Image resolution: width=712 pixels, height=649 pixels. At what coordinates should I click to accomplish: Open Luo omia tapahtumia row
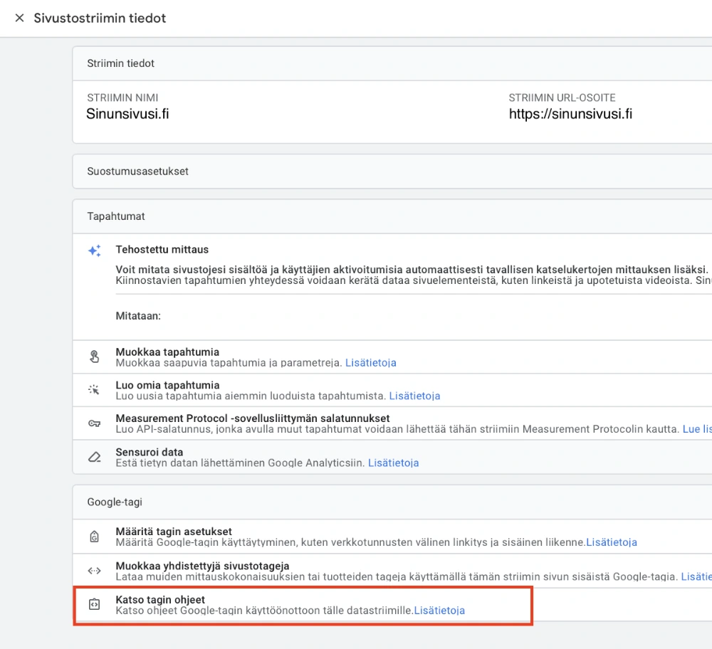[392, 390]
